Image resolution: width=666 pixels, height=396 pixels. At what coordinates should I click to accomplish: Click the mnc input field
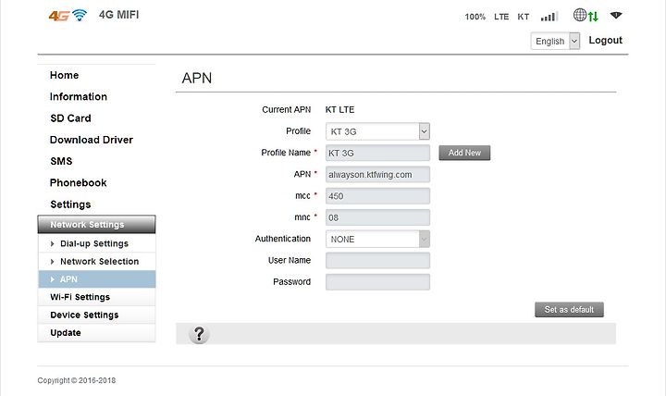point(377,217)
